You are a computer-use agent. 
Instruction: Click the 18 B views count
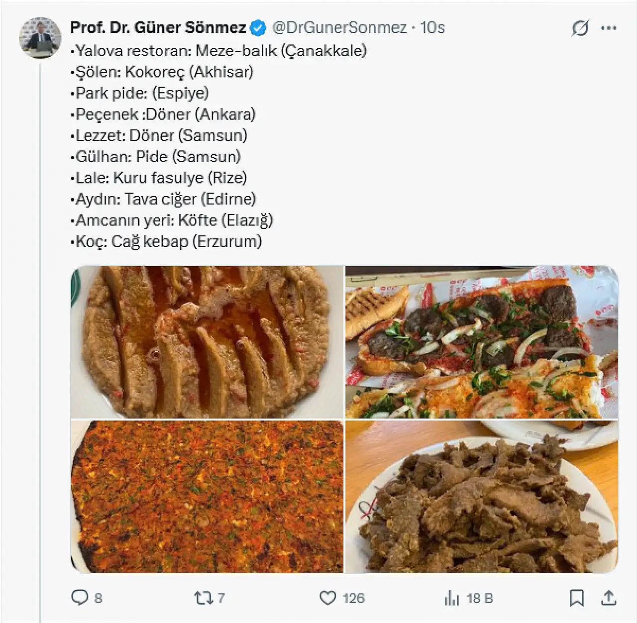tap(479, 598)
